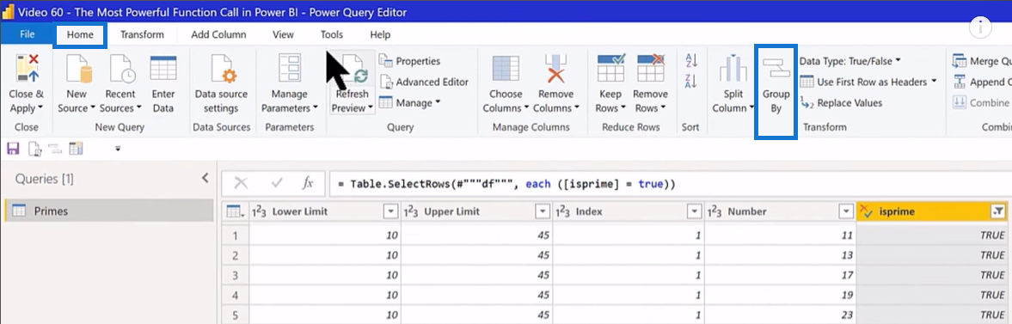Collapse the Queries pane

tap(205, 178)
